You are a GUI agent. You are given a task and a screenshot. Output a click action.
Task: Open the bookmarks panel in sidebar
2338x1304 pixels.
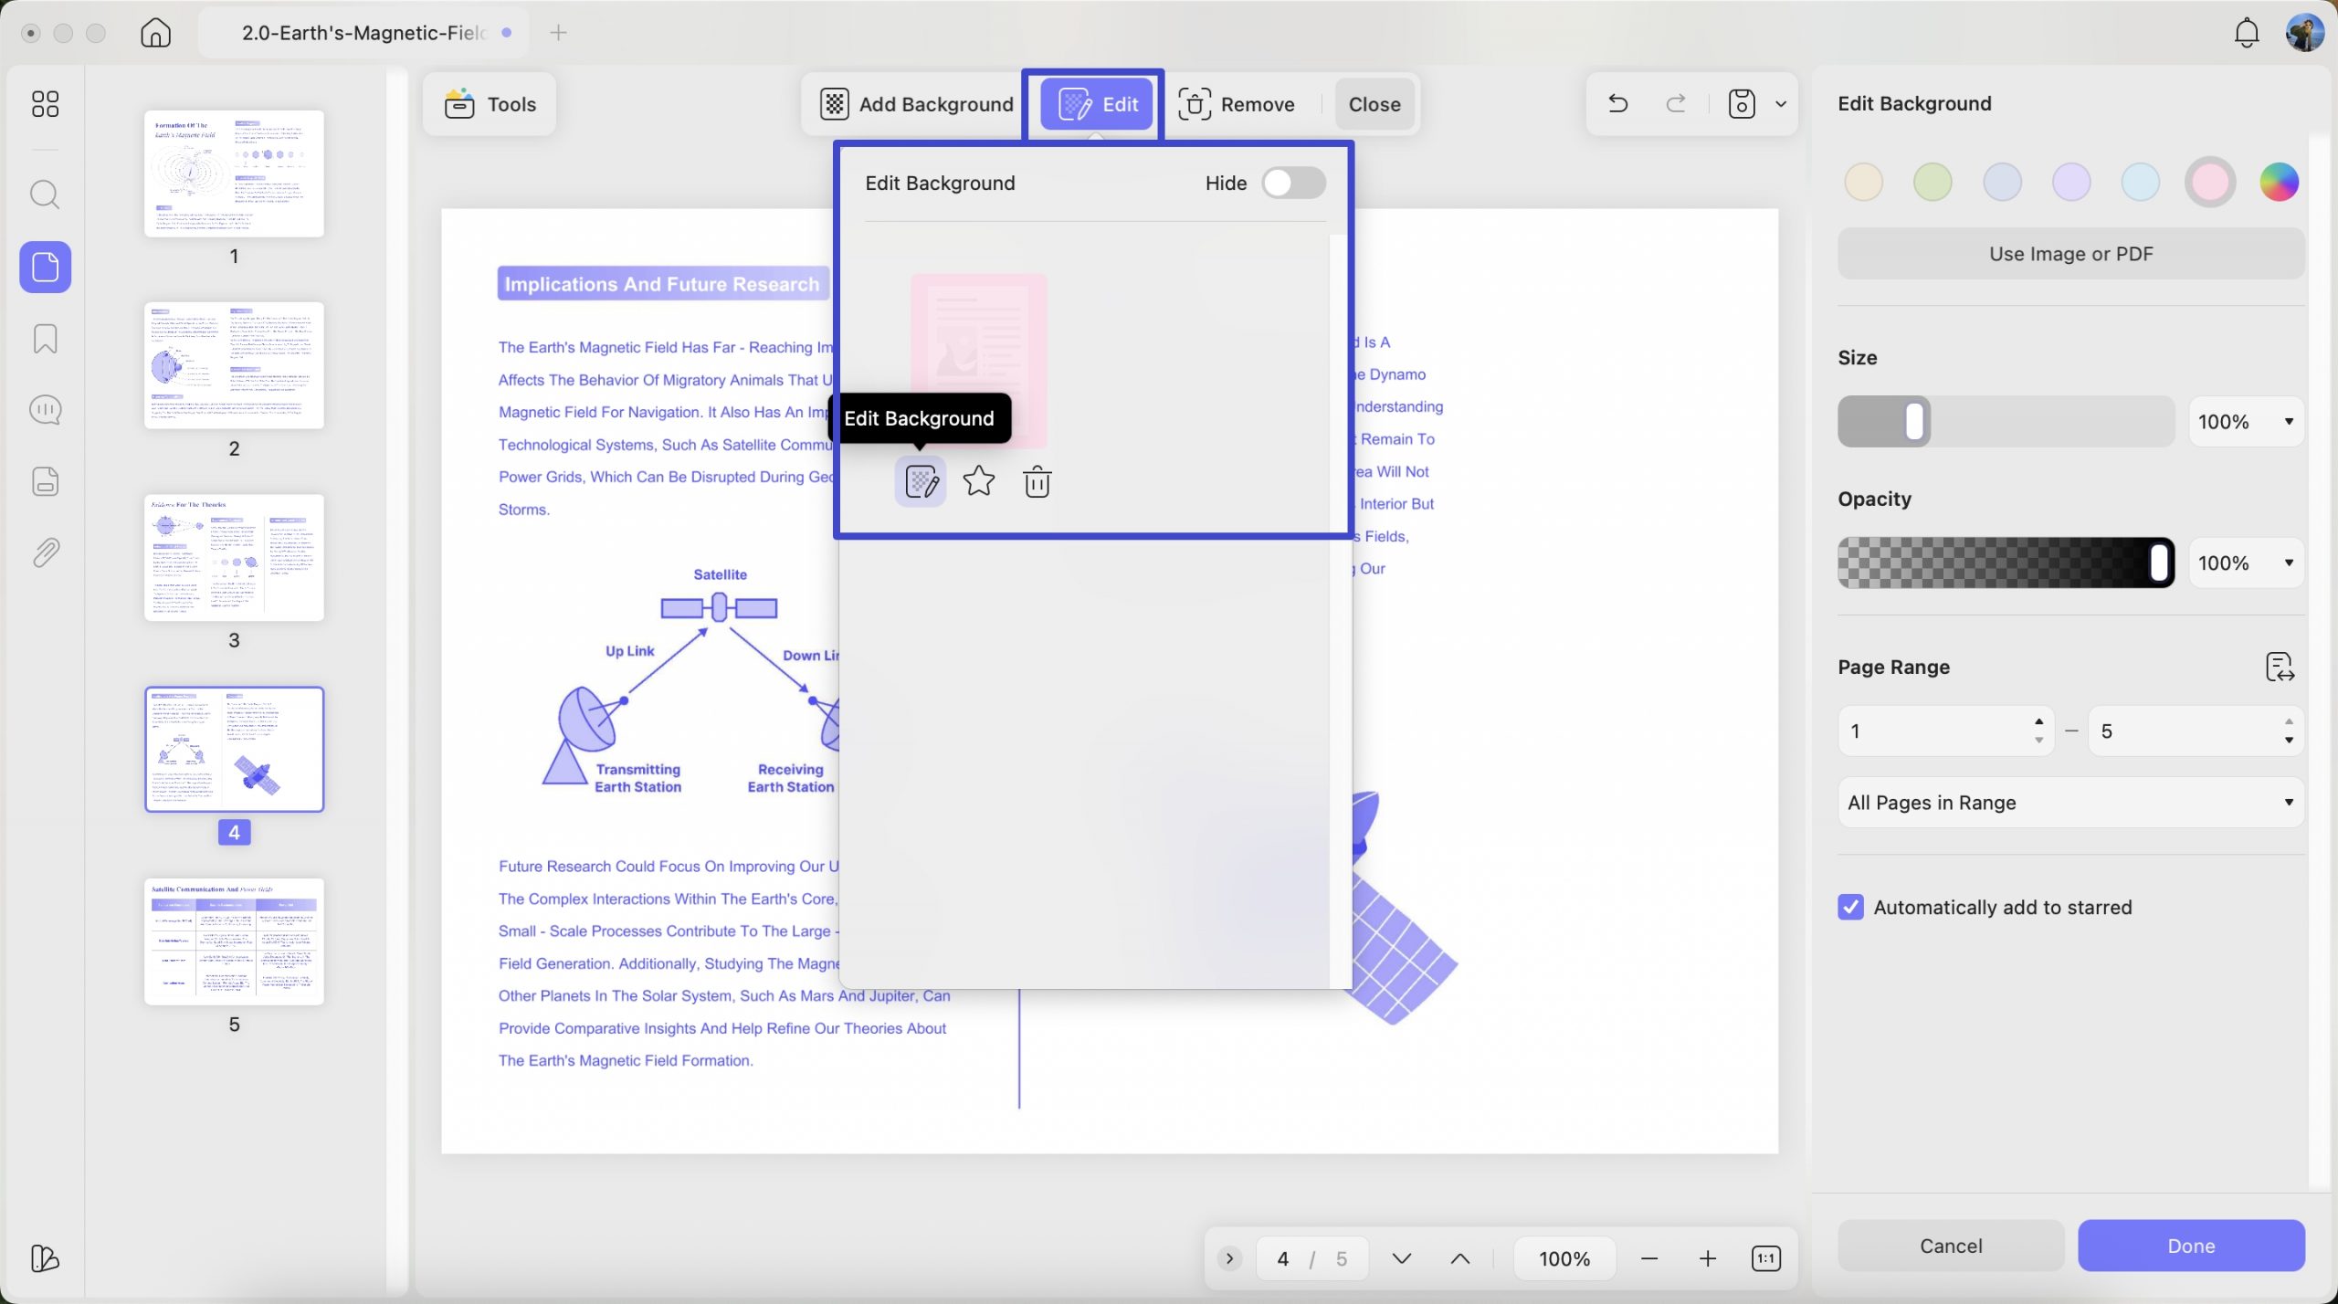pyautogui.click(x=45, y=339)
